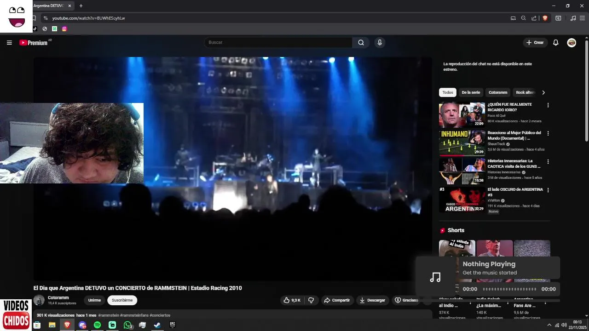Click the music note icon in the Nothing Playing popup
This screenshot has width=589, height=331.
435,277
